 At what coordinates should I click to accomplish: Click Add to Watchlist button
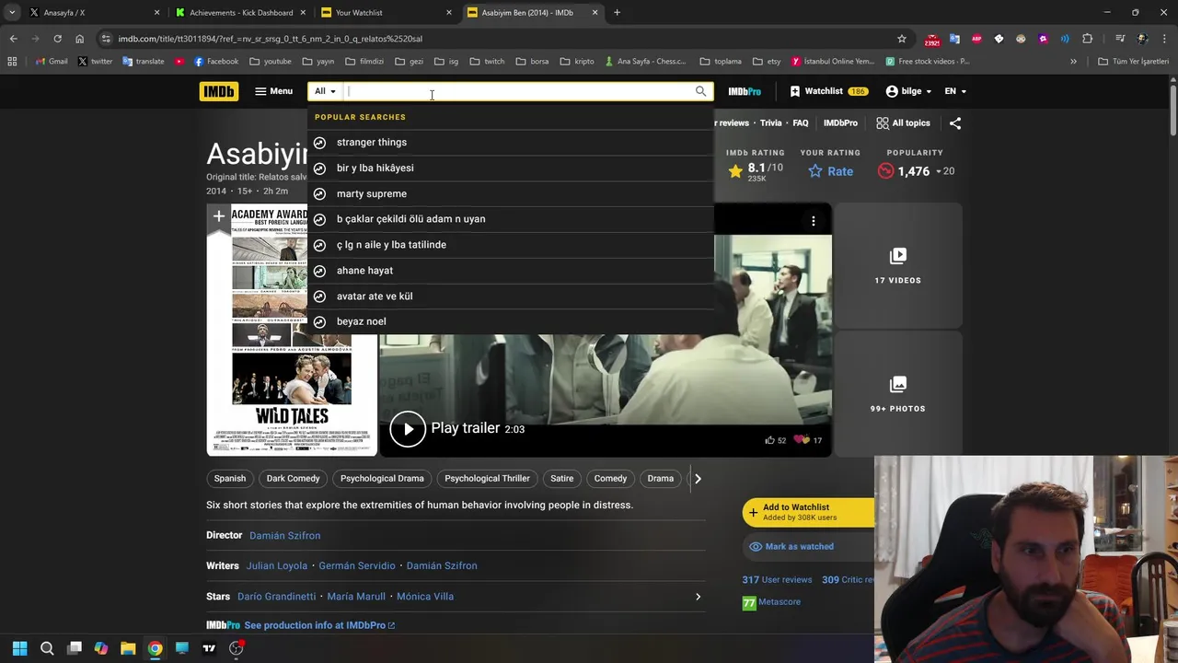(x=808, y=512)
